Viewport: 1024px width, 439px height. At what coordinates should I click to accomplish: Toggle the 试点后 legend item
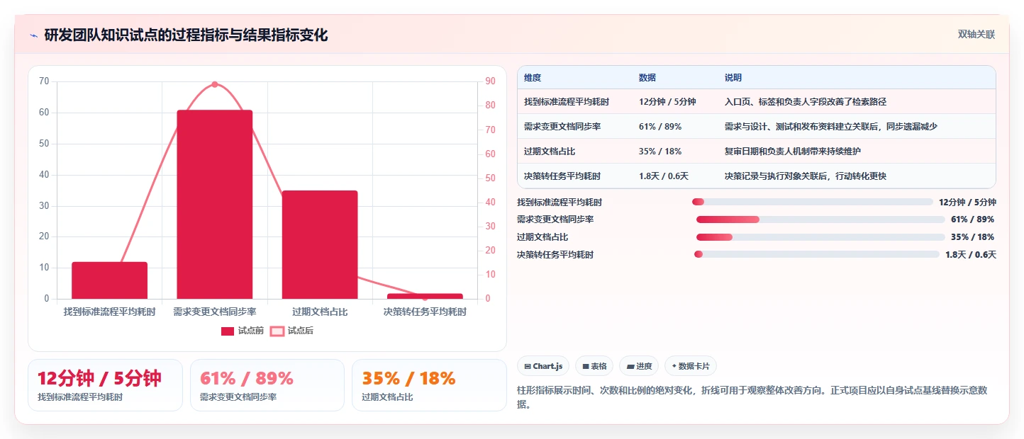(x=291, y=331)
